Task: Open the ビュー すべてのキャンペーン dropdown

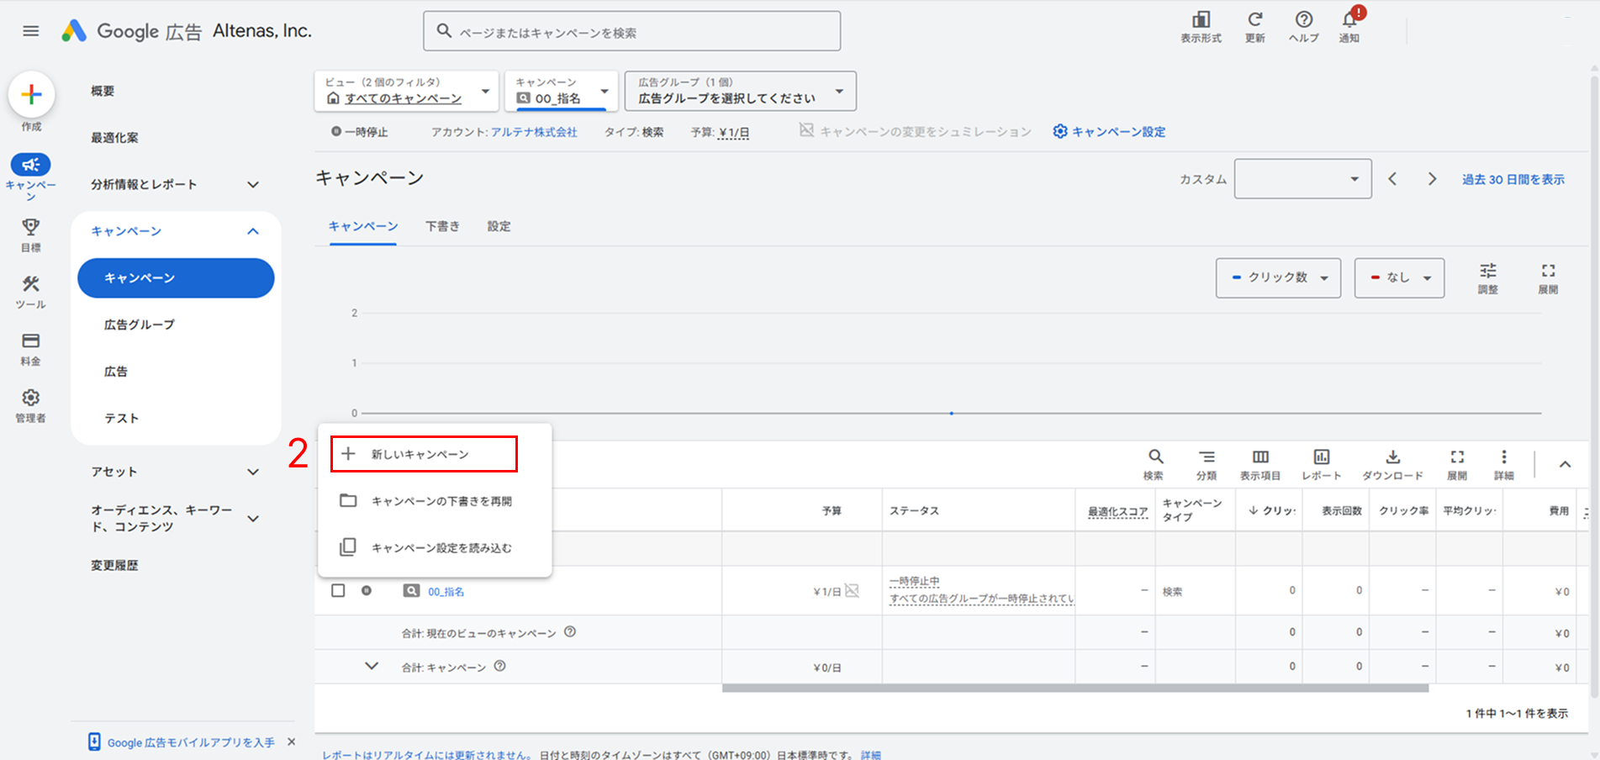Action: tap(407, 91)
